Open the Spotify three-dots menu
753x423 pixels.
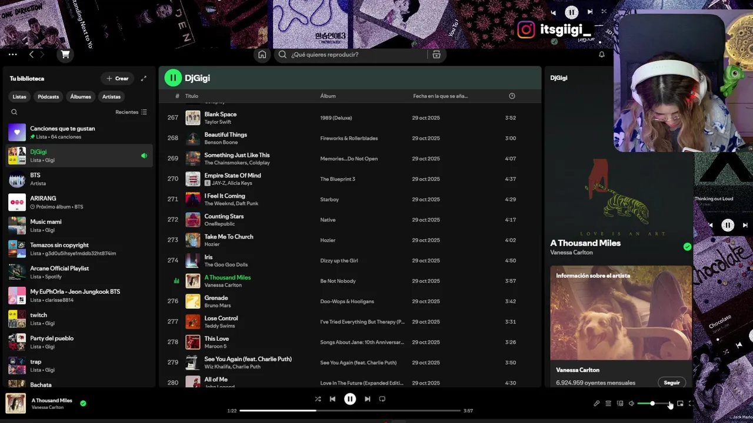click(x=12, y=55)
